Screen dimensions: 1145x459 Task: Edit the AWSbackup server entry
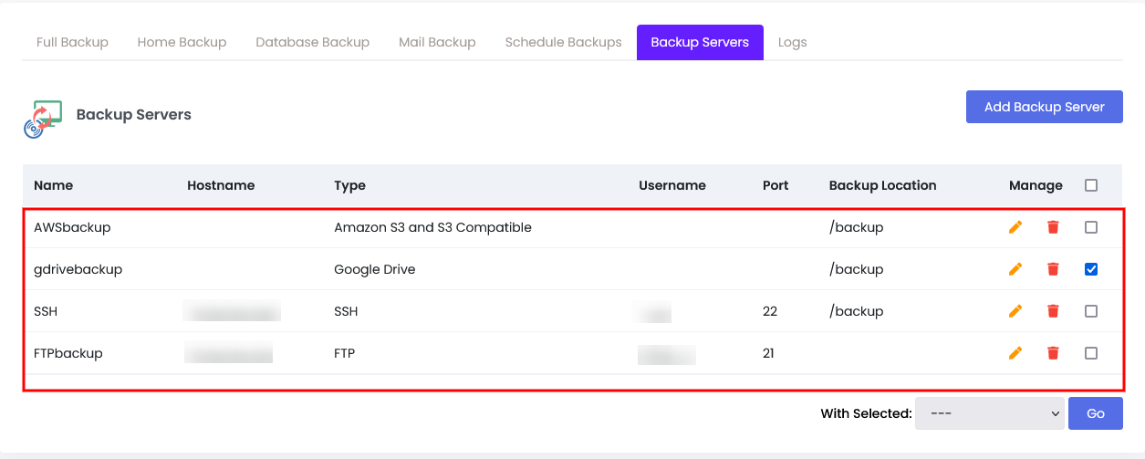1015,227
